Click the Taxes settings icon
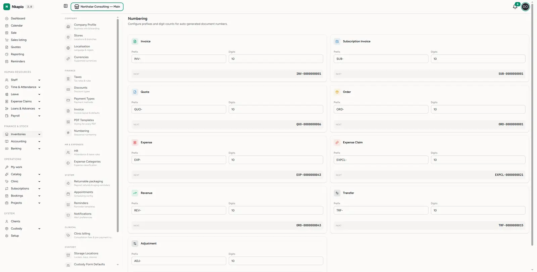This screenshot has height=272, width=537. pos(68,79)
